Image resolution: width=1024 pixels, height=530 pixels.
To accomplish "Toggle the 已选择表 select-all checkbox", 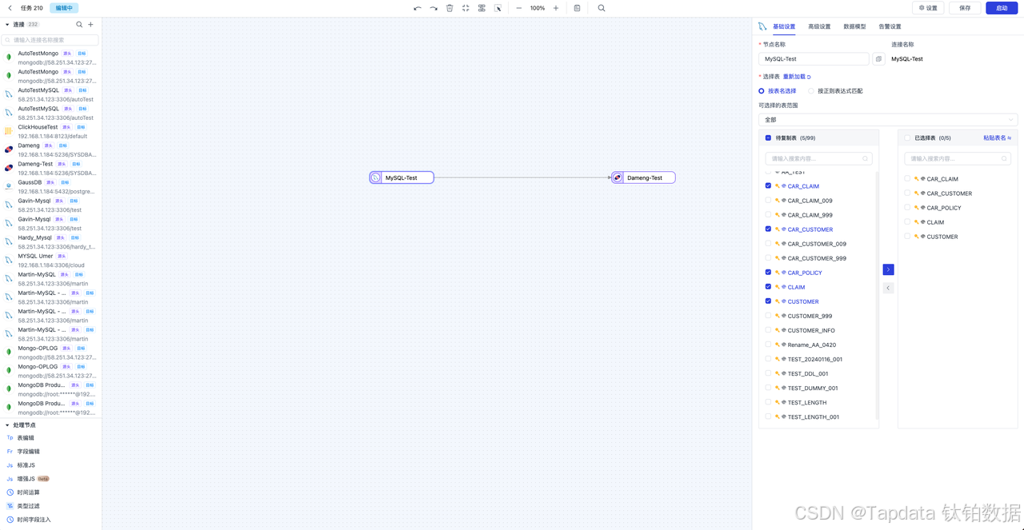I will 907,137.
